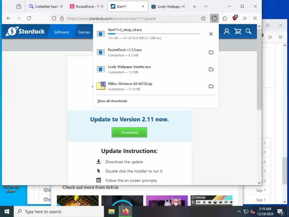Click the Start11v2_setup_sd.exe download progress bar
This screenshot has height=217, width=289.
point(154,34)
